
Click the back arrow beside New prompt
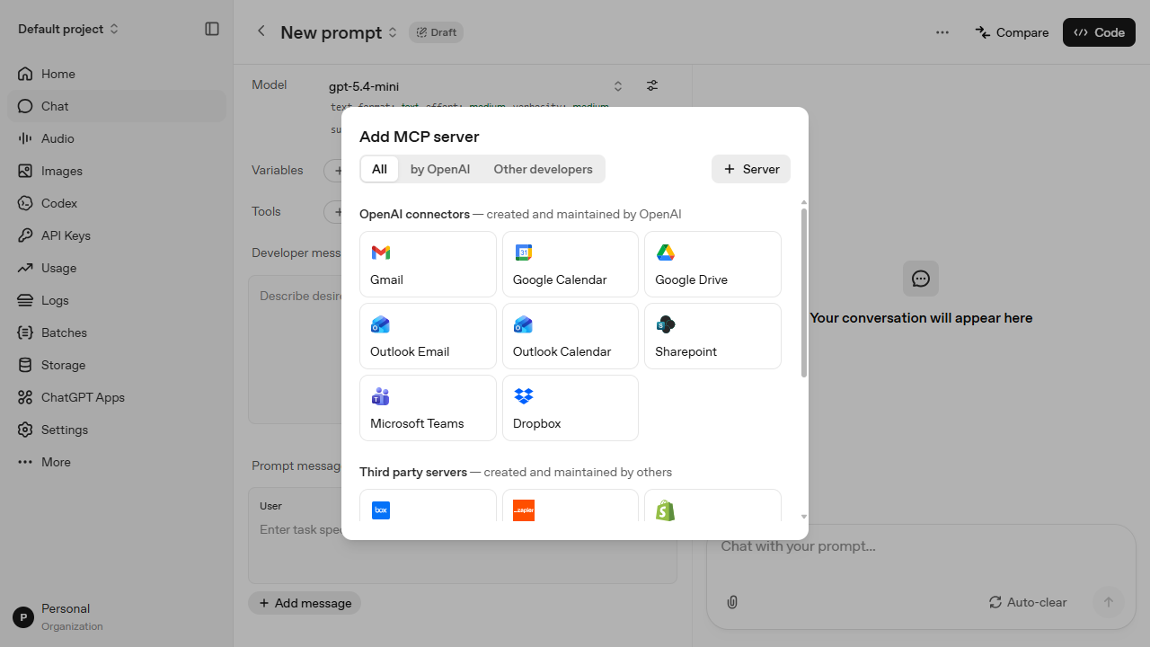261,31
